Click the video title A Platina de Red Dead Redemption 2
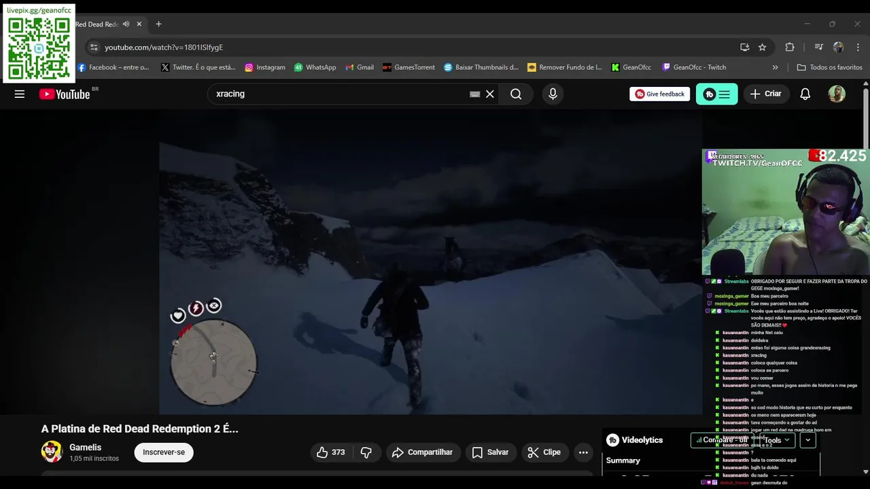This screenshot has width=870, height=489. (140, 429)
